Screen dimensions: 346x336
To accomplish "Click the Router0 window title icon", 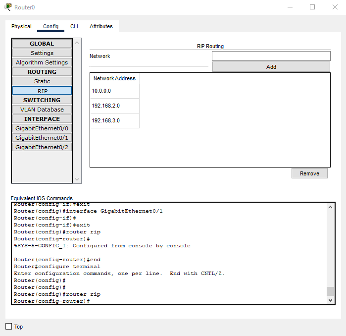I will coord(8,7).
